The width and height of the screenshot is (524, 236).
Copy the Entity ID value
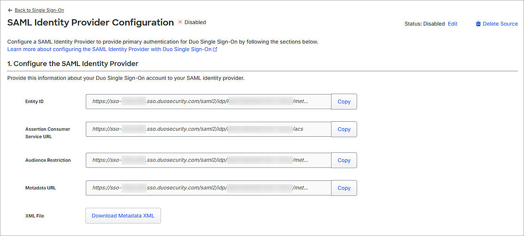[344, 102]
